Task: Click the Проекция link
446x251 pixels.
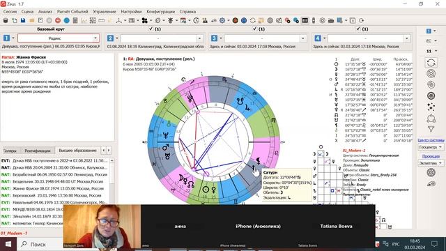Action: point(431,156)
